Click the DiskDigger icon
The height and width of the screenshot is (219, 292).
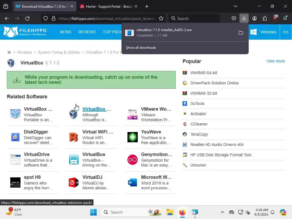[15, 137]
